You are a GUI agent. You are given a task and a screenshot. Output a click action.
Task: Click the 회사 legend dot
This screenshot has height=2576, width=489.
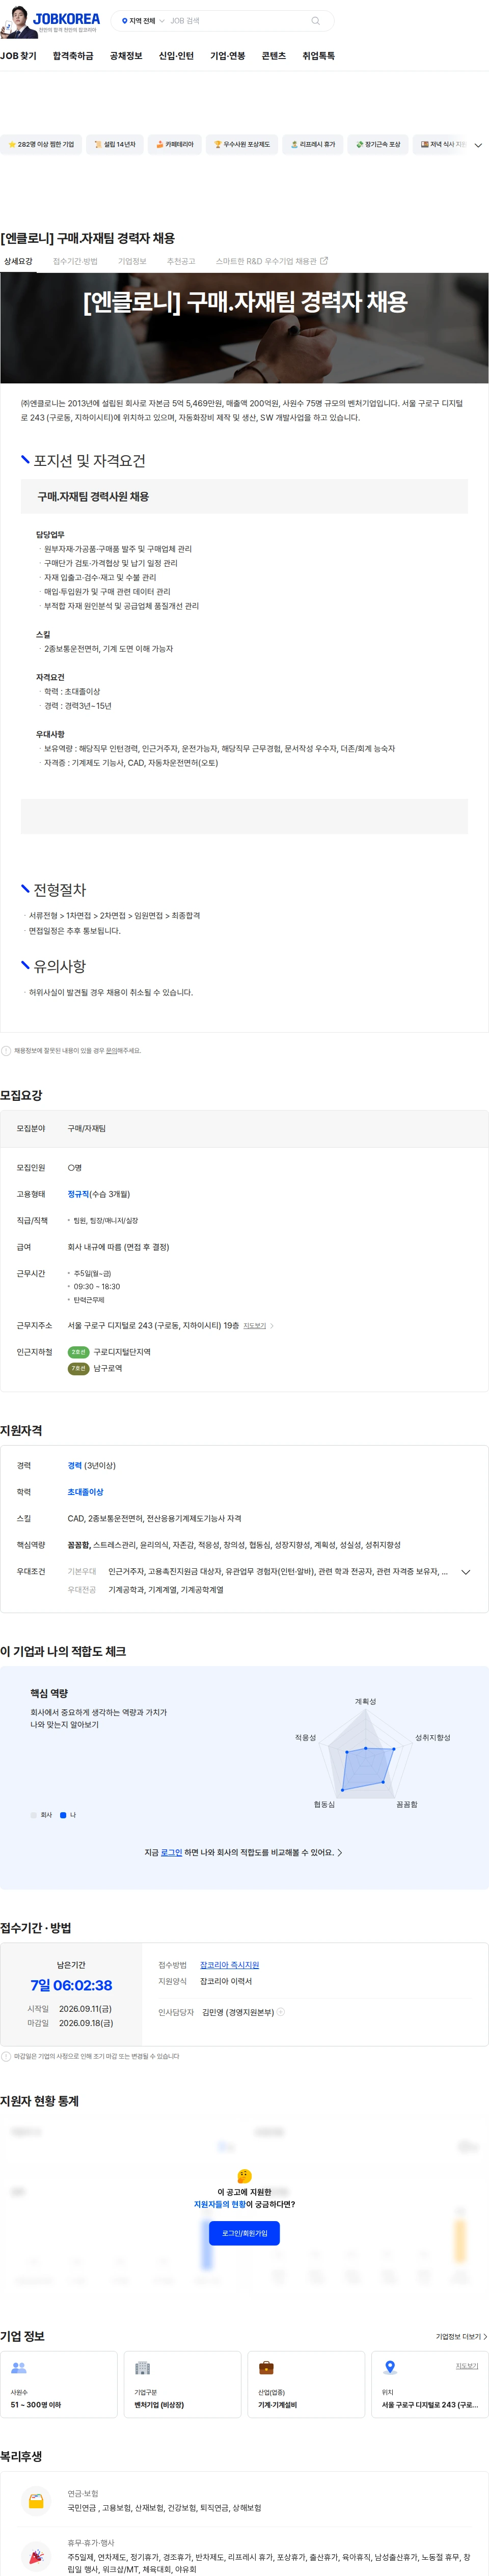[x=33, y=1815]
